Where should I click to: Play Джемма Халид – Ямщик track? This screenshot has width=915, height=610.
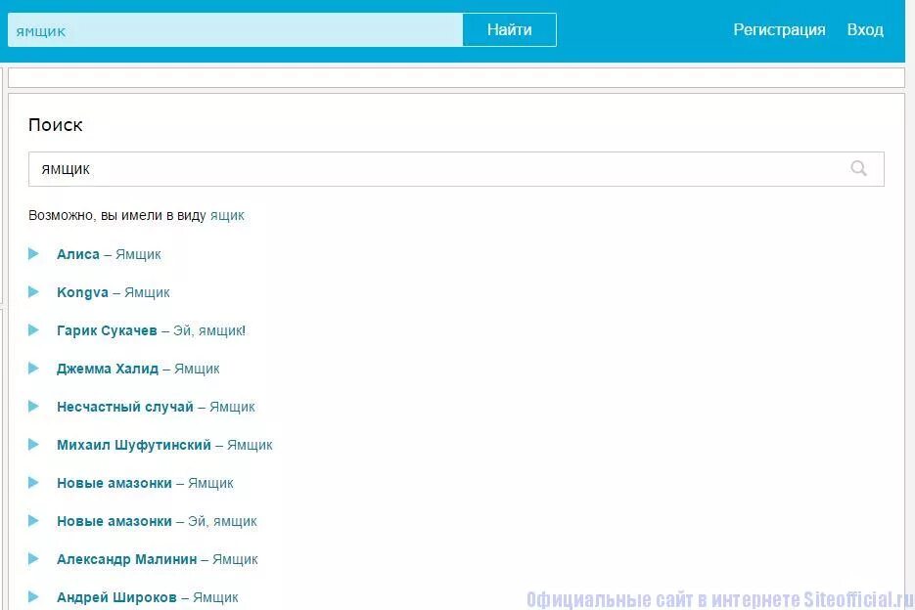33,368
